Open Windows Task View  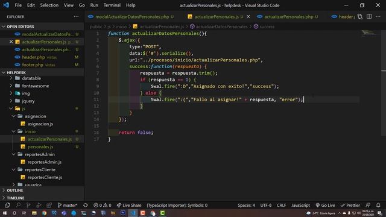pyautogui.click(x=24, y=213)
